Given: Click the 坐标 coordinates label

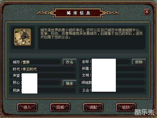Looking at the screenshot, I should (x=85, y=62).
